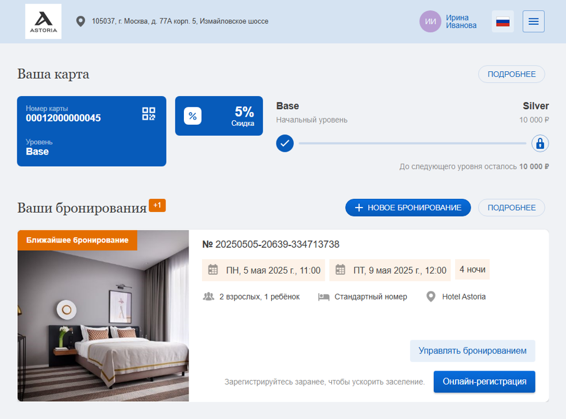Viewport: 566px width, 419px height.
Task: Click the guests icon
Action: pos(209,297)
